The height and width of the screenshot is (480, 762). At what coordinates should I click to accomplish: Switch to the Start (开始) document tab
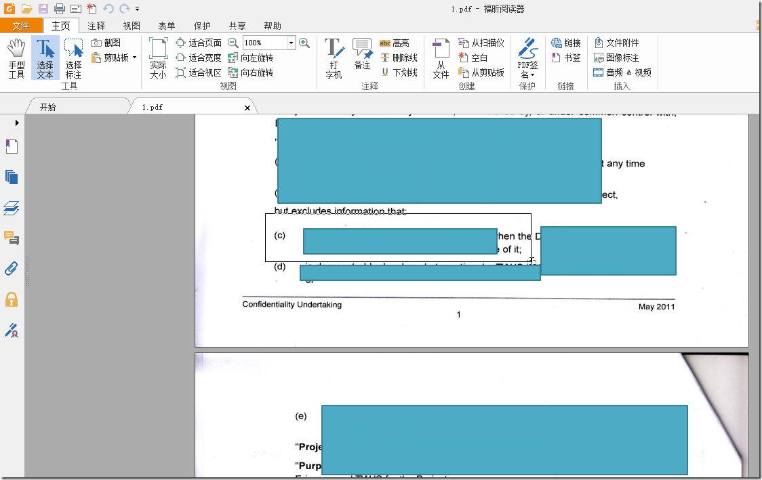click(x=78, y=107)
